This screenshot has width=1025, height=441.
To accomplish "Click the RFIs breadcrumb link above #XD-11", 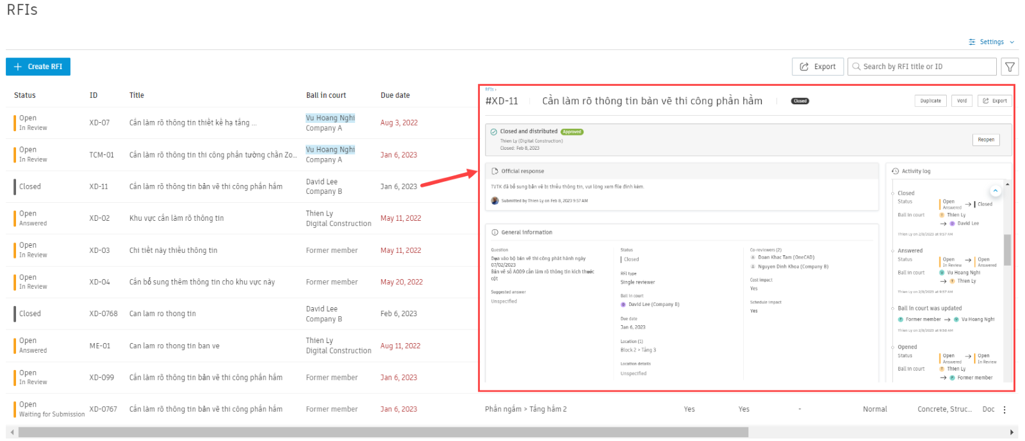I will [489, 90].
